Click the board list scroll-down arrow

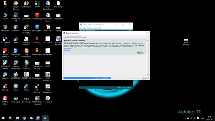coord(147,75)
